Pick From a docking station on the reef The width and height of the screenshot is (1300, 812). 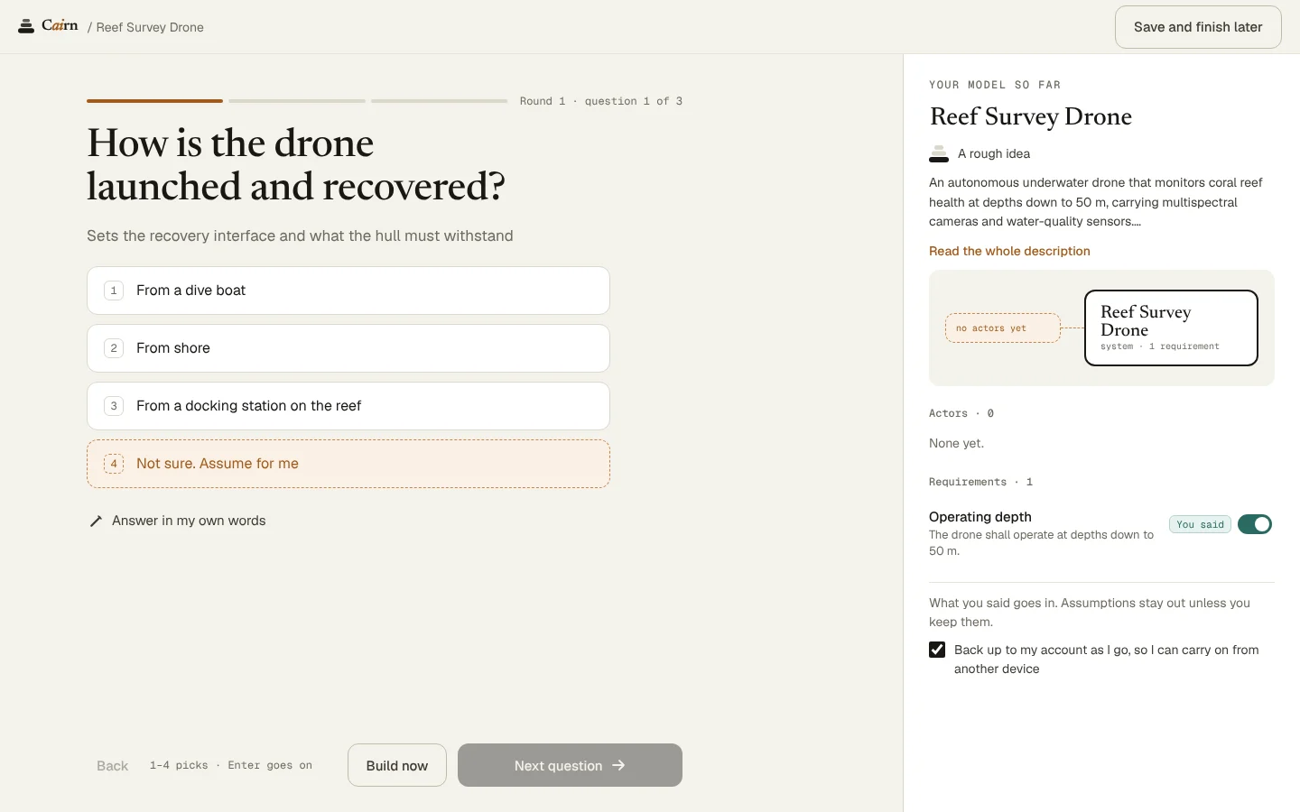348,406
